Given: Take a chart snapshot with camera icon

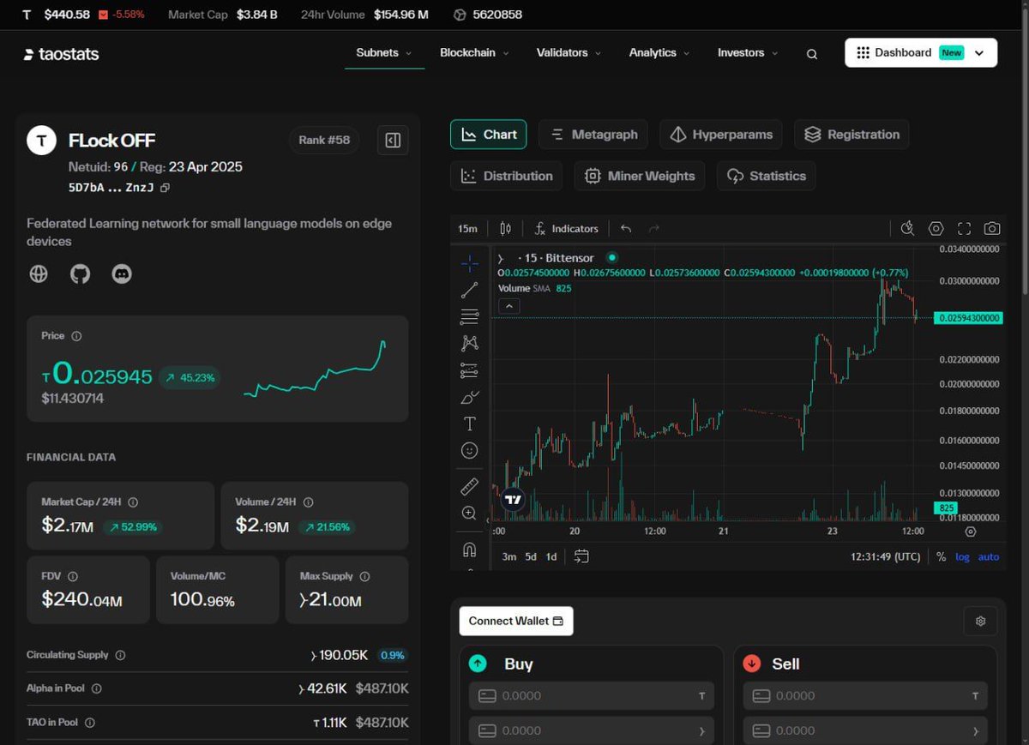Looking at the screenshot, I should coord(992,228).
